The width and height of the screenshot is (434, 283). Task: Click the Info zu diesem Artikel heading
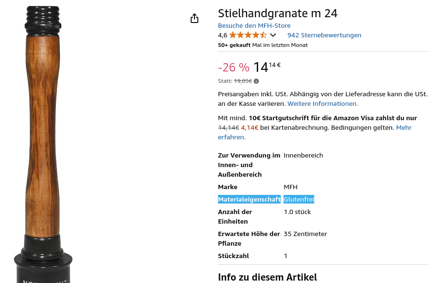(x=267, y=277)
